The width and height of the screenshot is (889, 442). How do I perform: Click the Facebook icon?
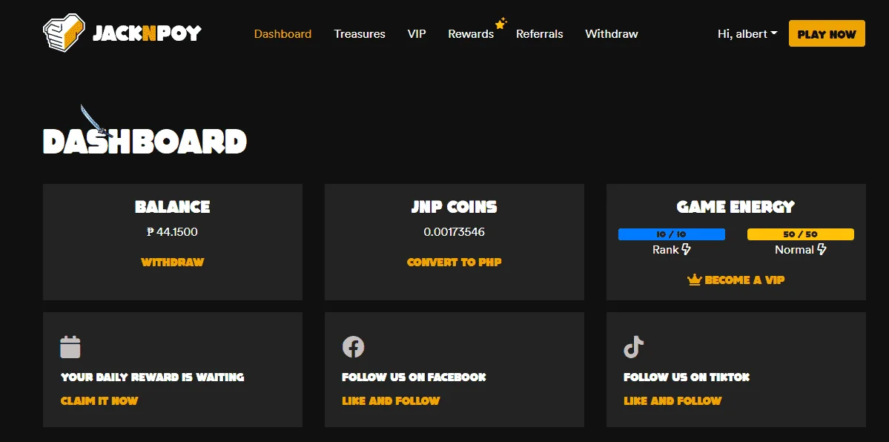(353, 346)
